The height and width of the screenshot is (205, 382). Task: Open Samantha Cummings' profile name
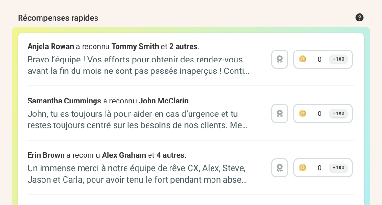point(64,101)
